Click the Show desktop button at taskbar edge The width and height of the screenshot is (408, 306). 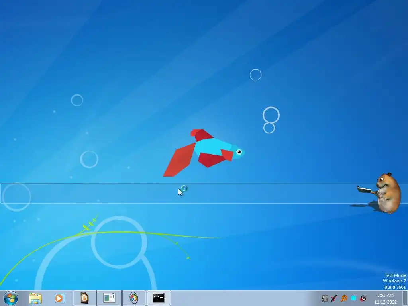click(405, 298)
